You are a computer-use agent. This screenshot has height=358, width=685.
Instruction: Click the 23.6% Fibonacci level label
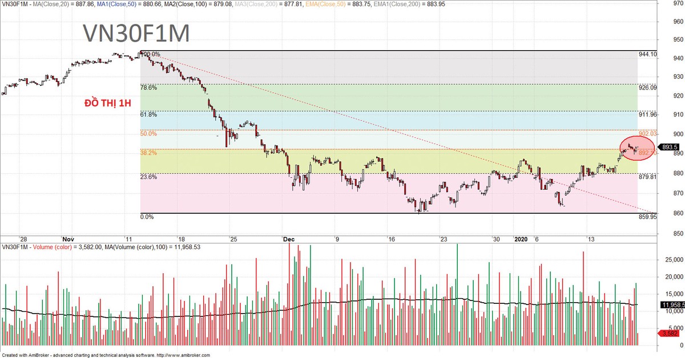click(148, 177)
